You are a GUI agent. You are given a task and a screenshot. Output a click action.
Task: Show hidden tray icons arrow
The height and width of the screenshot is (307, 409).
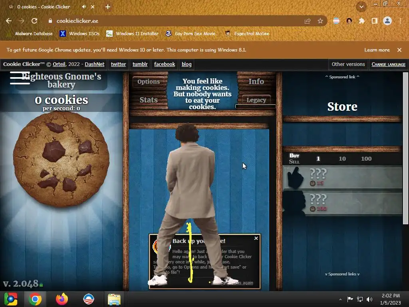click(x=340, y=299)
